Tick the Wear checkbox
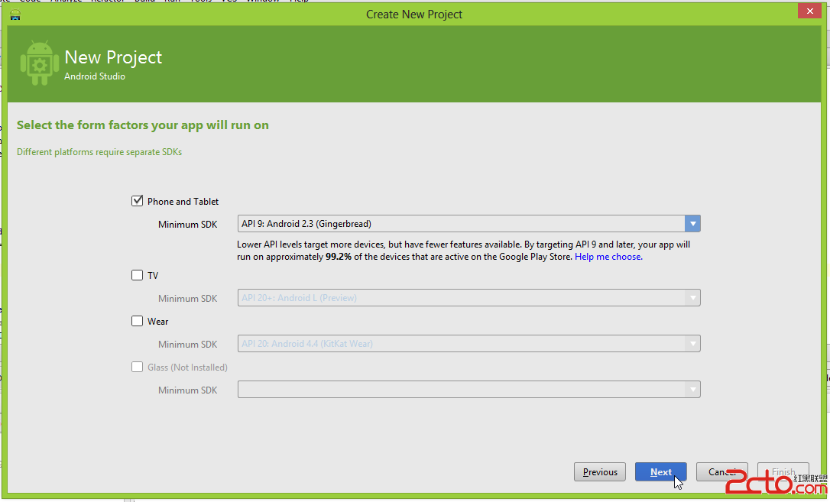 point(138,321)
